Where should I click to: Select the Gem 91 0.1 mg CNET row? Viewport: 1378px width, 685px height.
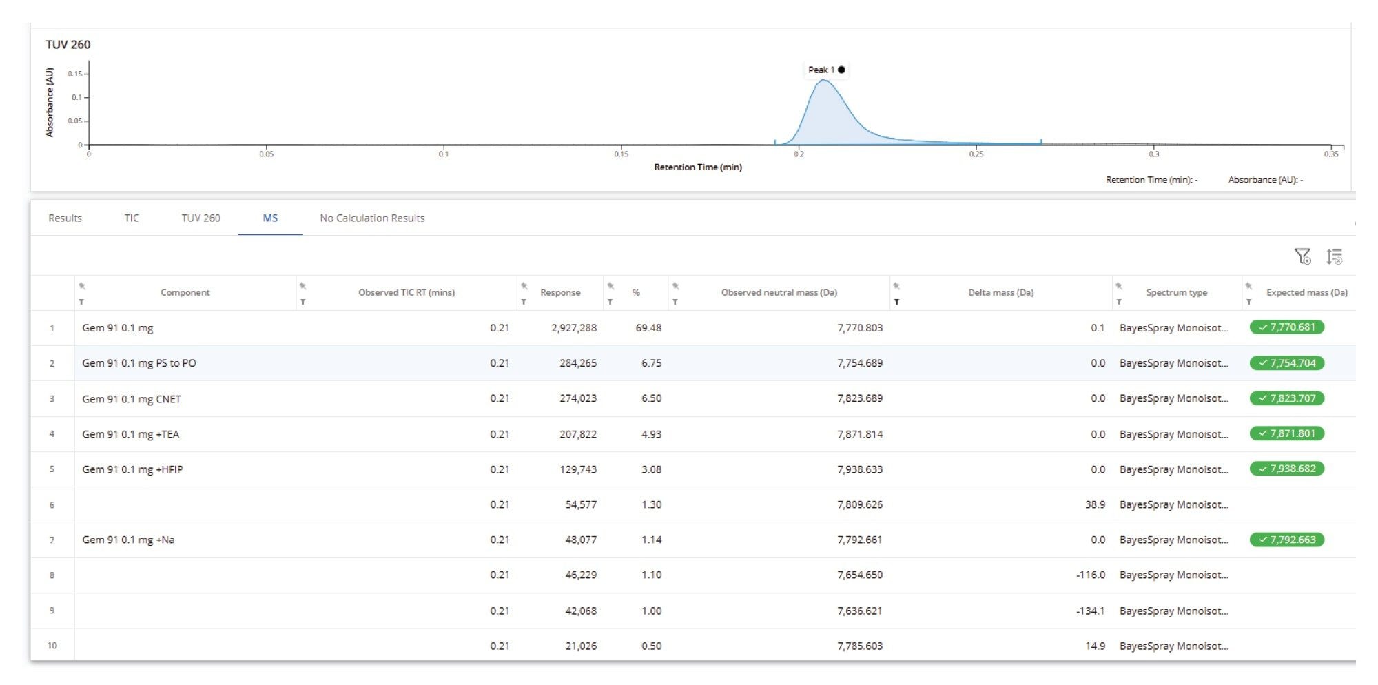tap(132, 399)
